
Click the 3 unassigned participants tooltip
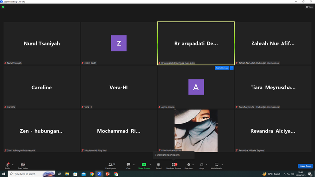coord(173,155)
